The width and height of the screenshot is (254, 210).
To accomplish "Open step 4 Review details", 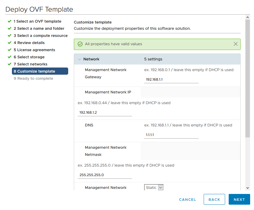I will pyautogui.click(x=29, y=43).
